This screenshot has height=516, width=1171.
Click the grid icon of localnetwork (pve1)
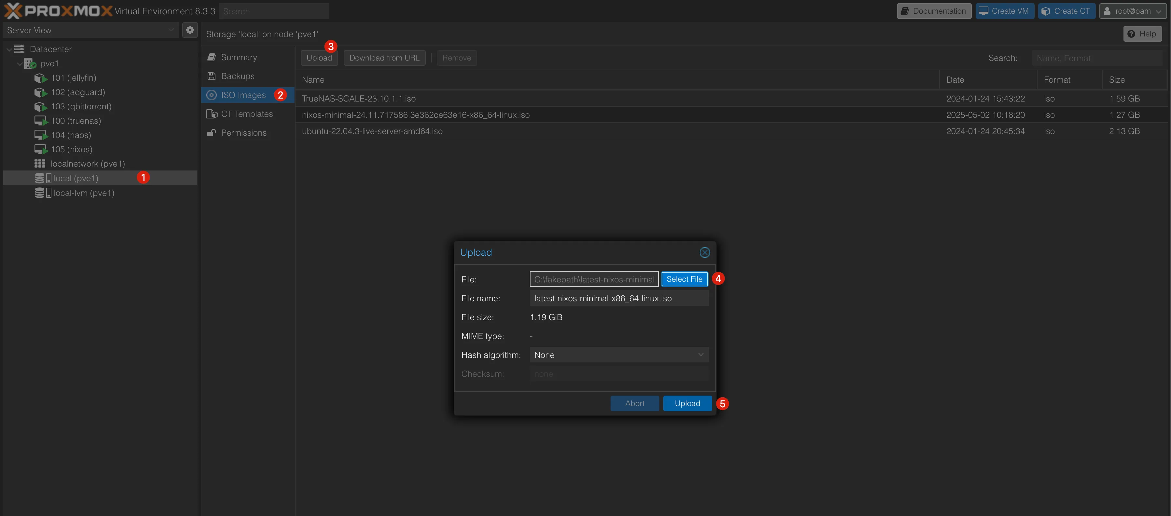pos(40,164)
